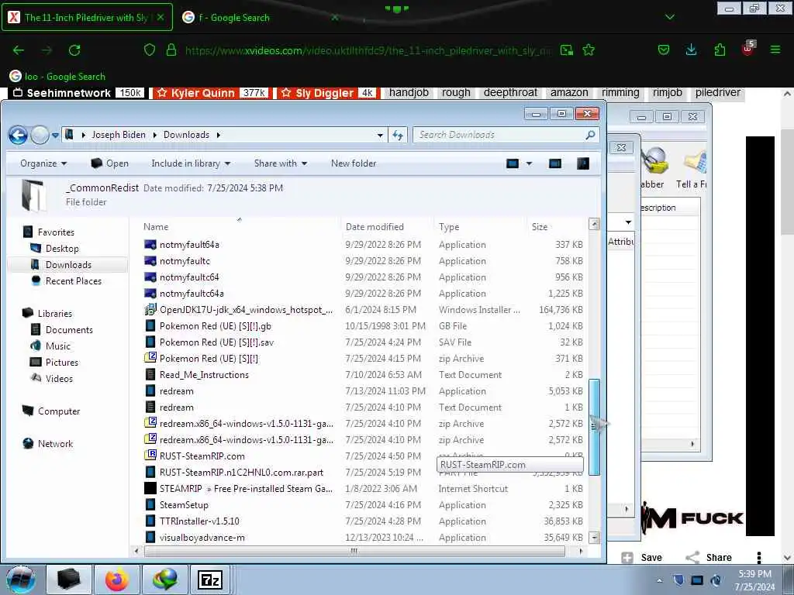Click the taskbar file explorer icon
The image size is (794, 595).
[69, 580]
